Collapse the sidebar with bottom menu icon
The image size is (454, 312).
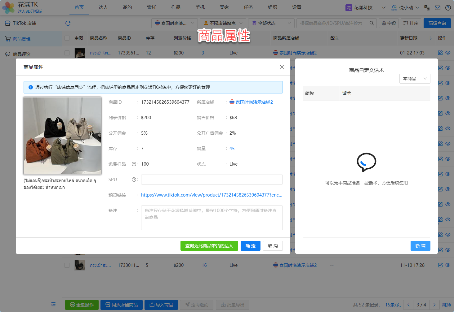coord(53,304)
